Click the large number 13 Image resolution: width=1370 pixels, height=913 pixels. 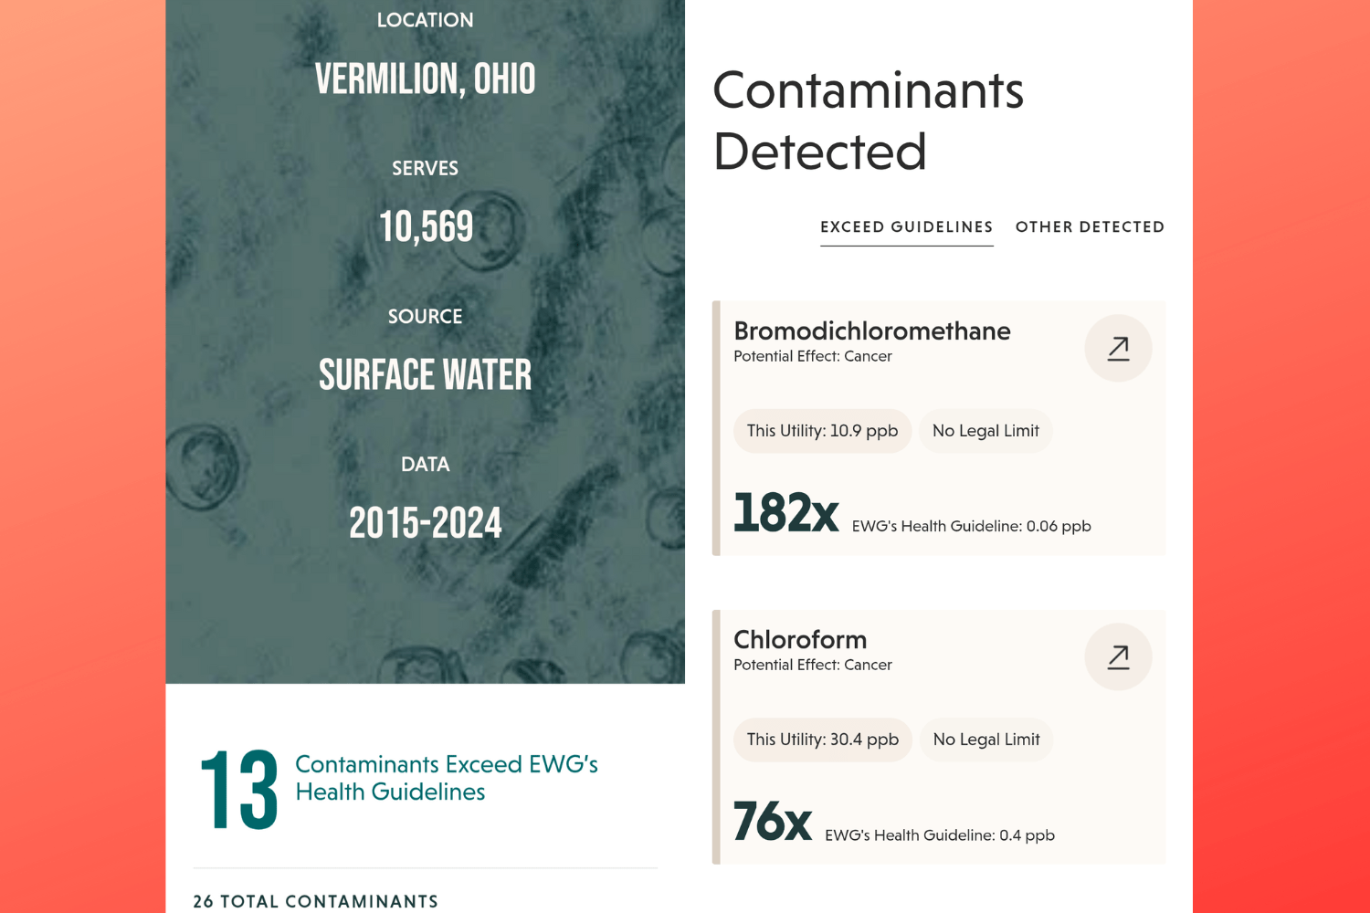(239, 790)
